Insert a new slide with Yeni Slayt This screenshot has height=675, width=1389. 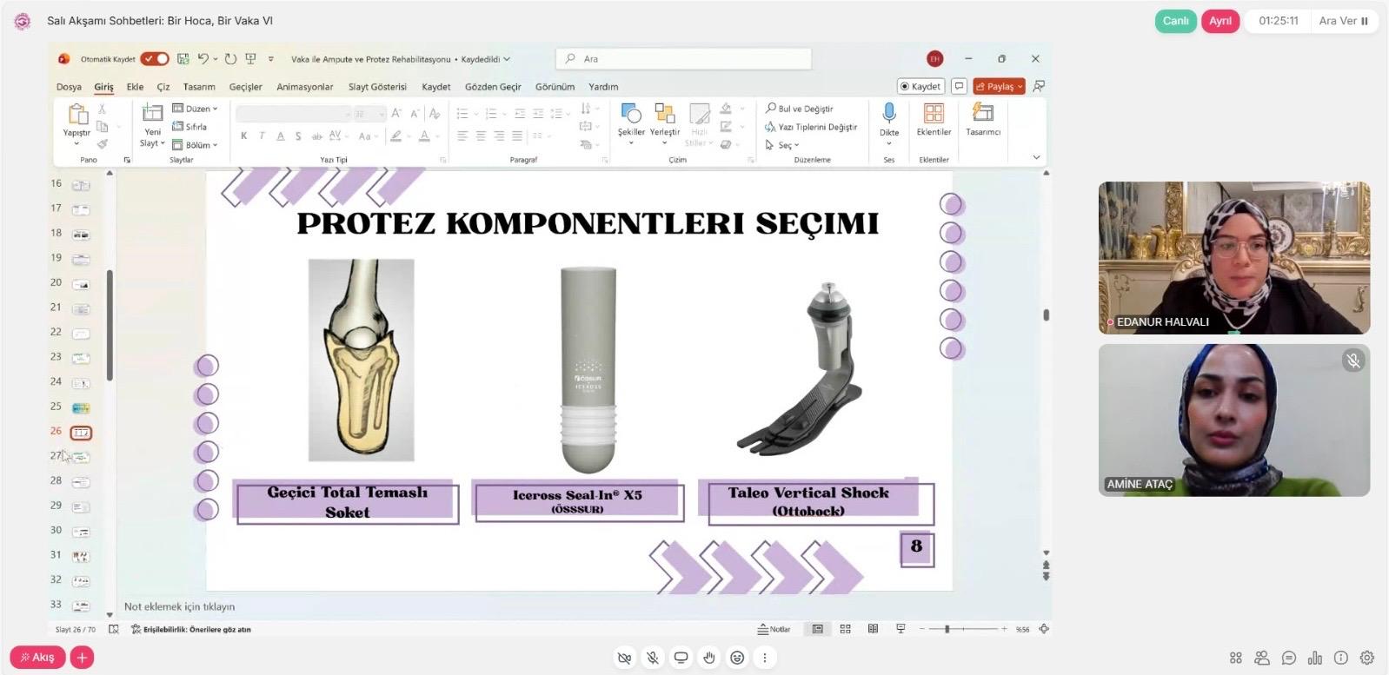pyautogui.click(x=152, y=114)
